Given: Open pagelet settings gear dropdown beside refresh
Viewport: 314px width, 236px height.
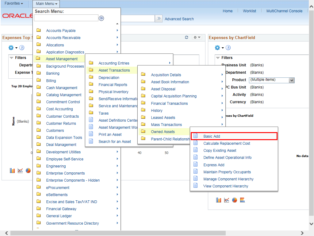Looking at the screenshot, I should point(197,37).
